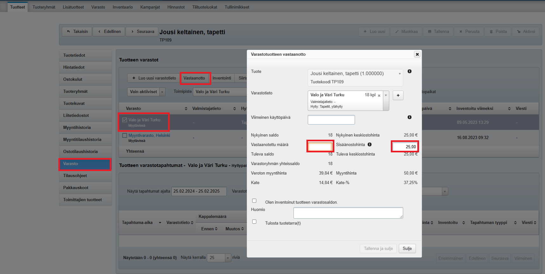
Task: Click the Vastaanotettu määrä input field
Action: click(320, 146)
